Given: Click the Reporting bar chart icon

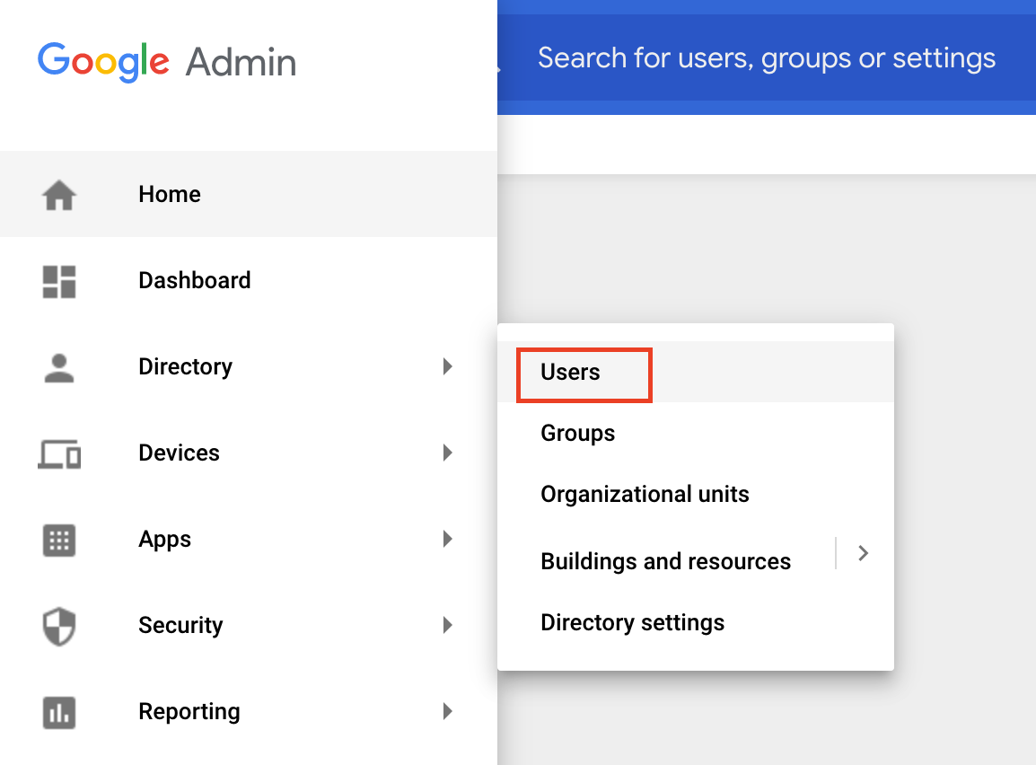Looking at the screenshot, I should (x=59, y=713).
